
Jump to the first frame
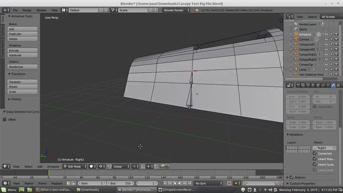click(x=165, y=183)
